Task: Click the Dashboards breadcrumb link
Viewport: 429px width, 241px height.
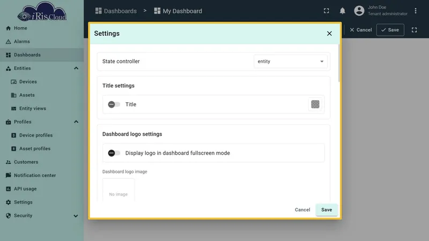Action: click(120, 11)
